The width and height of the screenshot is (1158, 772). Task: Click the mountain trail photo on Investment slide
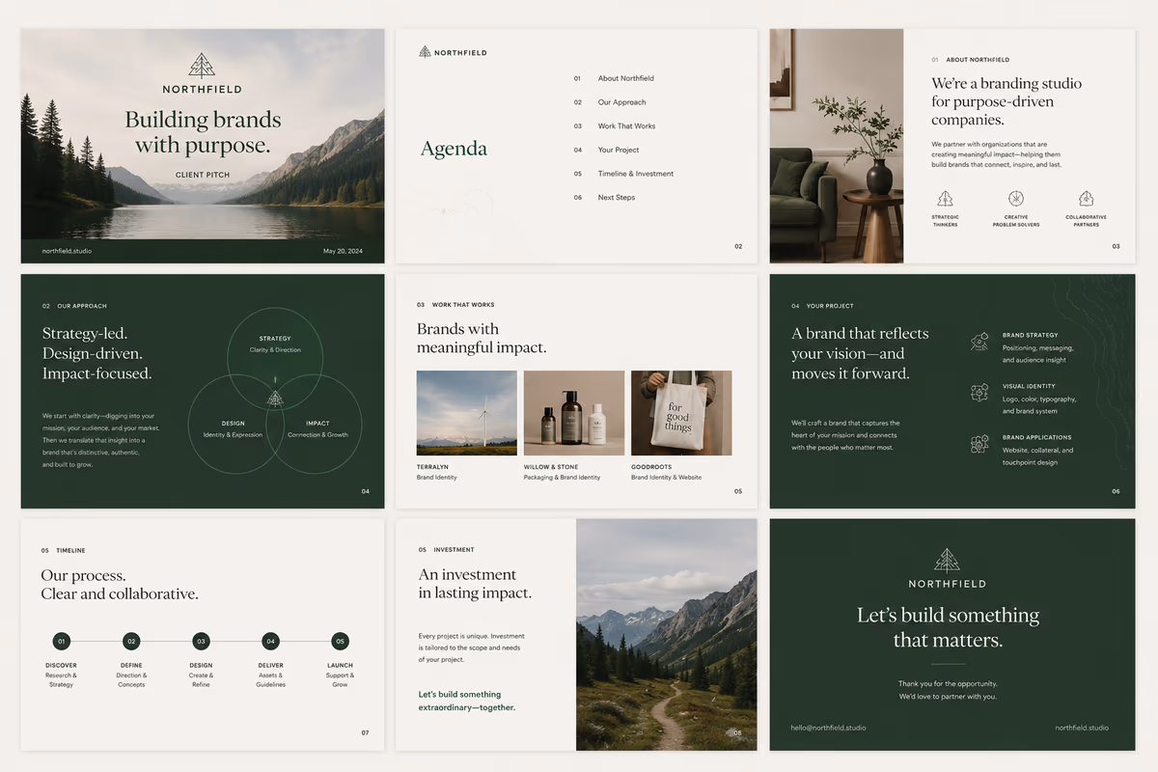(x=667, y=635)
